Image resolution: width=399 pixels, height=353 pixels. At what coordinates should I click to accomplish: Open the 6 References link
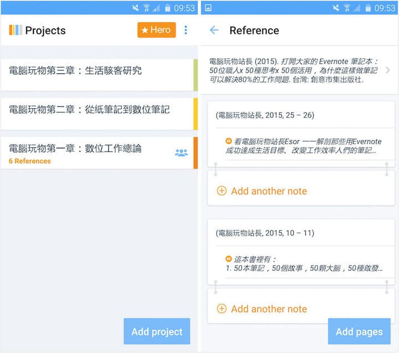(x=30, y=161)
